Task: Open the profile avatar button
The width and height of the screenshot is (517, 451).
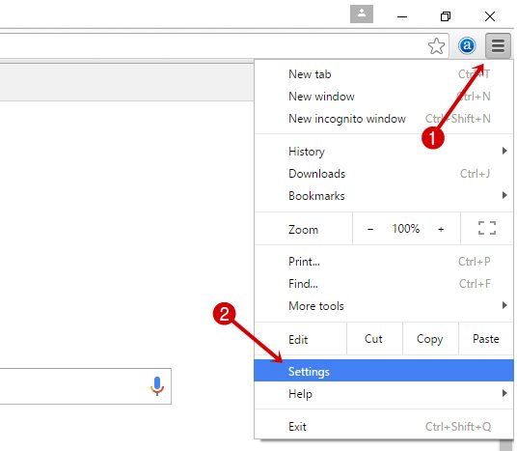Action: click(x=362, y=14)
